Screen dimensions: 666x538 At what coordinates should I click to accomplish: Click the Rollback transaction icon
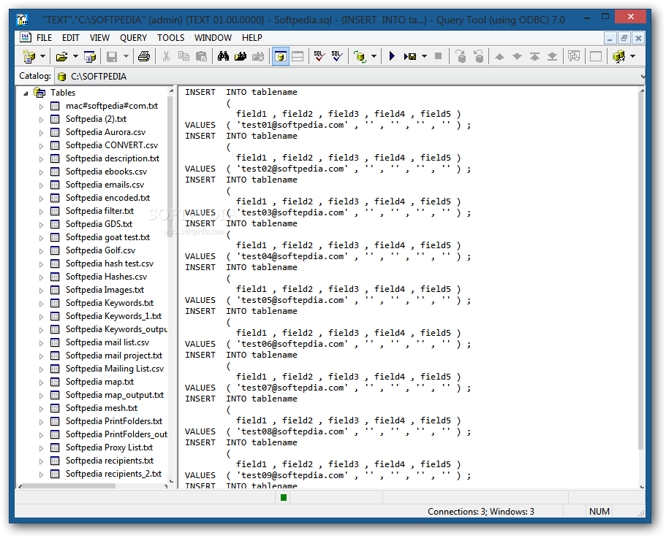479,56
